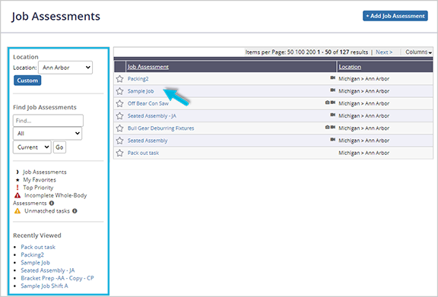Open recently viewed Sample Job
The image size is (438, 297).
pos(35,263)
